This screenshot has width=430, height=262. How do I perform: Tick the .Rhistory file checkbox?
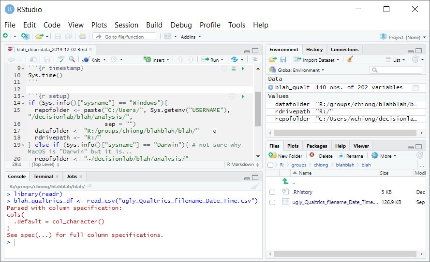[x=272, y=192]
